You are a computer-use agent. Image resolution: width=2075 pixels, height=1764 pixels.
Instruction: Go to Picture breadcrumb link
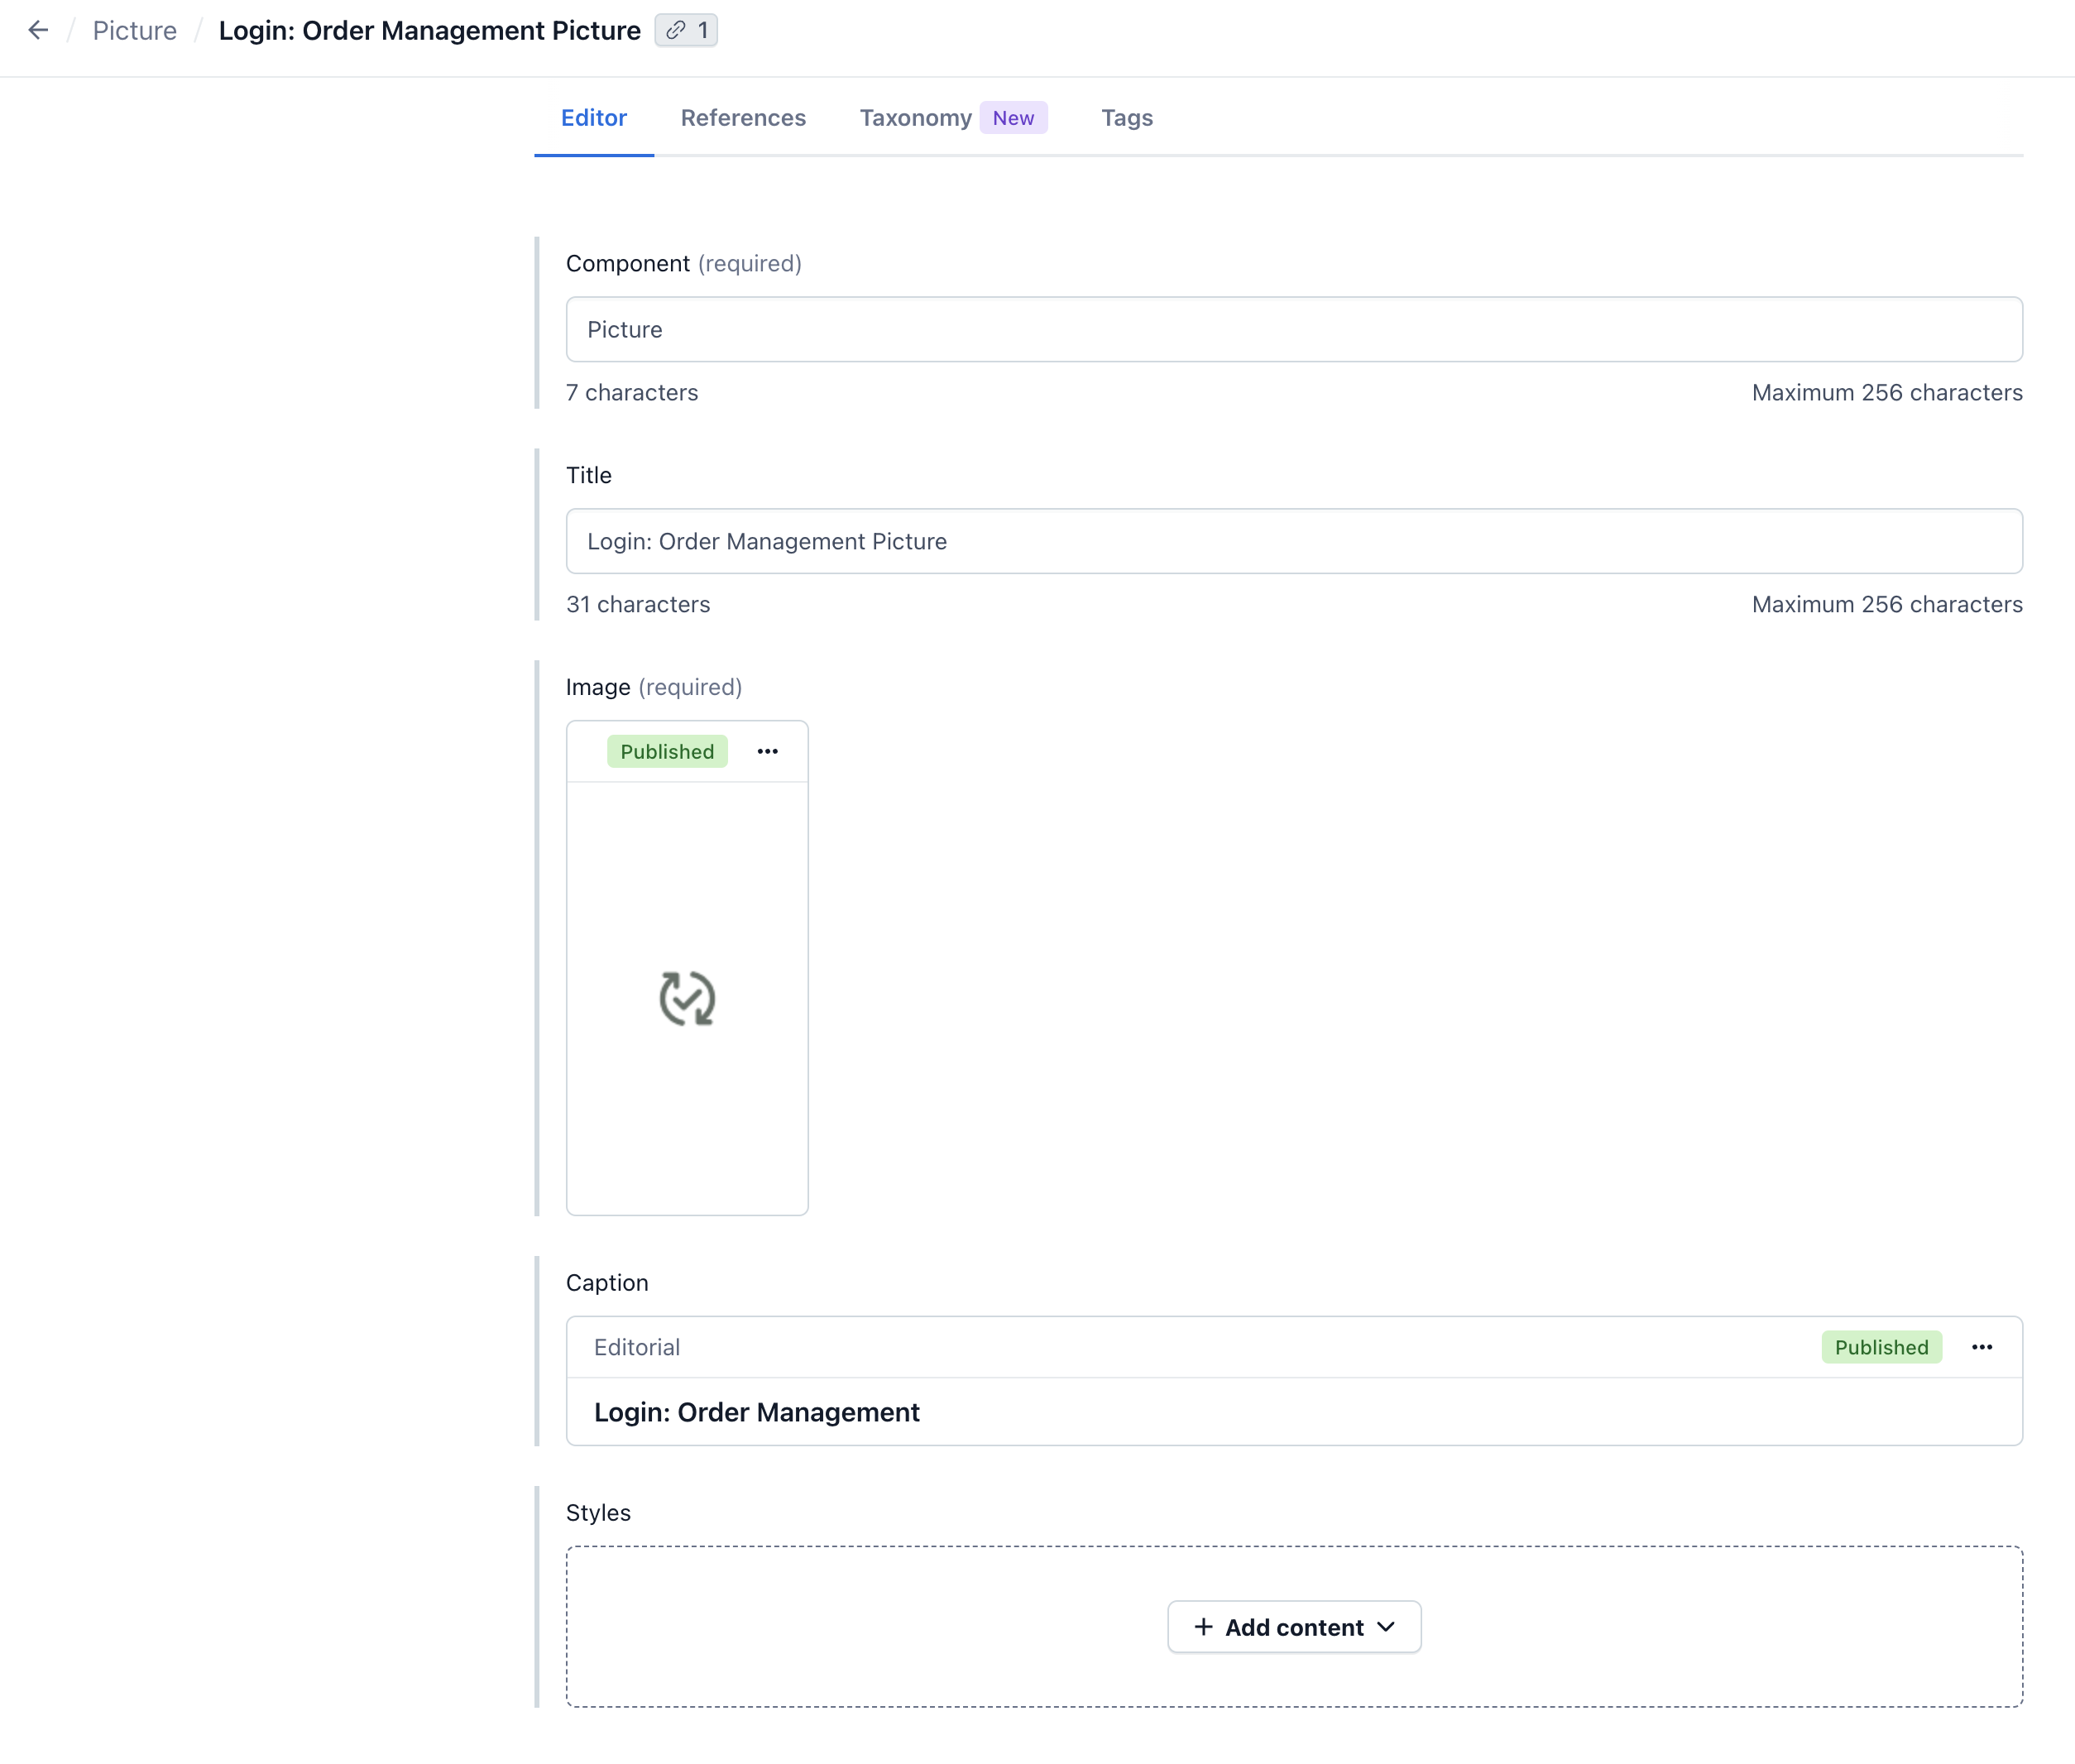(135, 31)
